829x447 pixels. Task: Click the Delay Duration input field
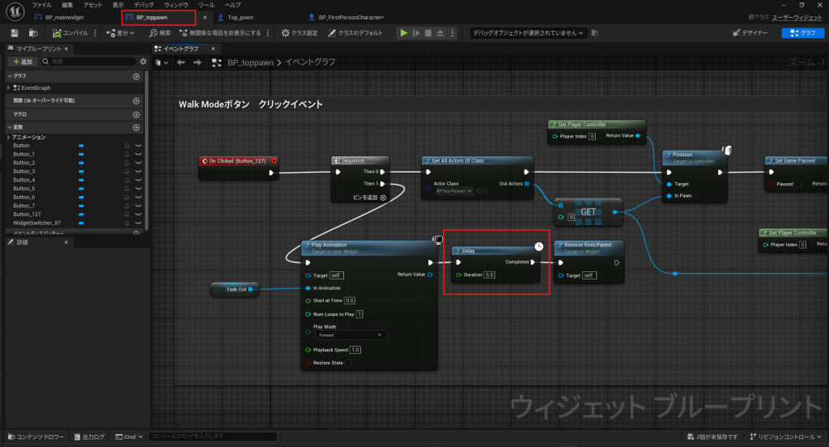(x=490, y=275)
